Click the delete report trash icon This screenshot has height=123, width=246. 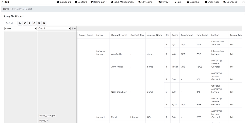tap(39, 23)
